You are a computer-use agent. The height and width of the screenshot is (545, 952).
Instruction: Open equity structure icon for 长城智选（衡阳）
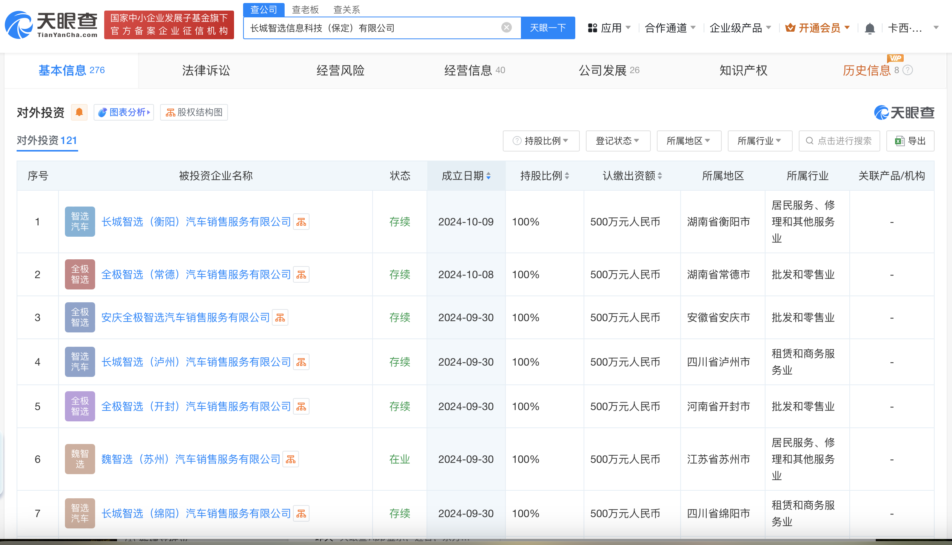pos(301,222)
